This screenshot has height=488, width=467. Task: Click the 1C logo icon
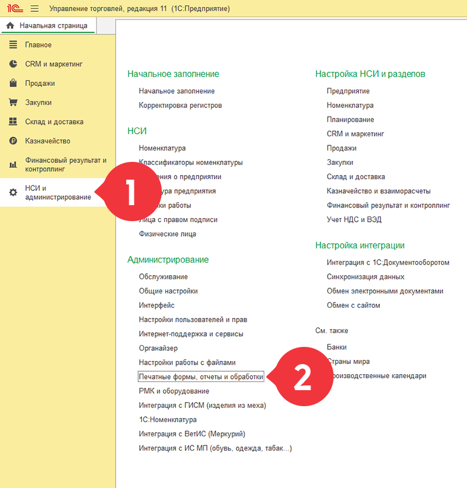point(15,8)
